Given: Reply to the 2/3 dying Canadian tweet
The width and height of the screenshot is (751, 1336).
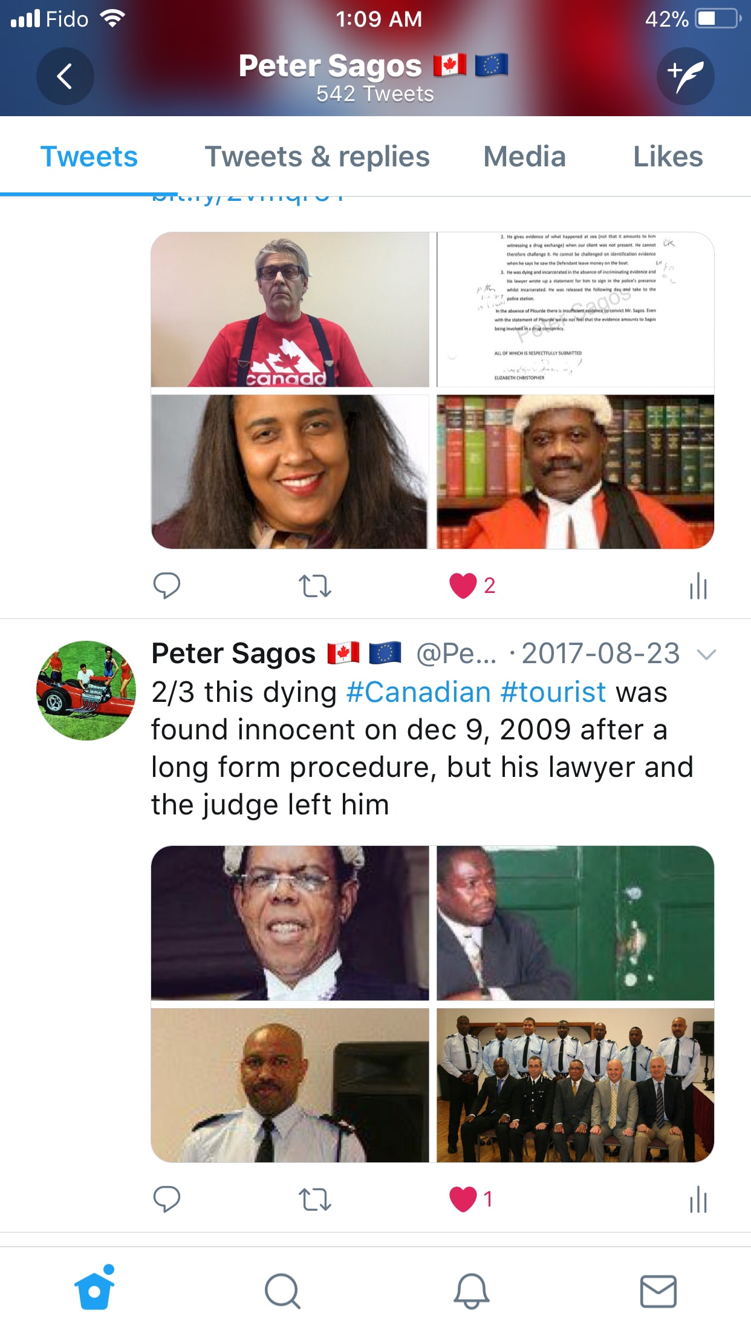Looking at the screenshot, I should pyautogui.click(x=167, y=1199).
